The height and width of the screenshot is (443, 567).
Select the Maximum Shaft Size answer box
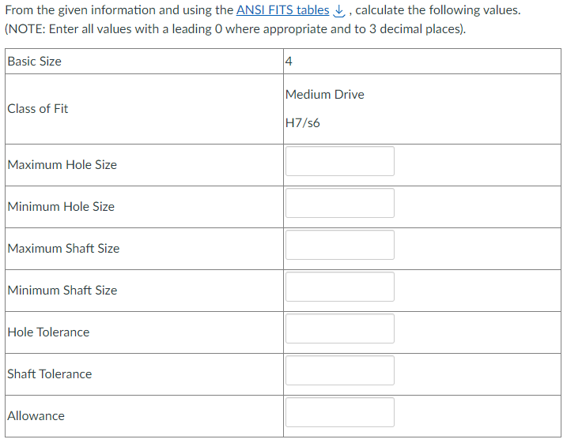click(x=339, y=246)
